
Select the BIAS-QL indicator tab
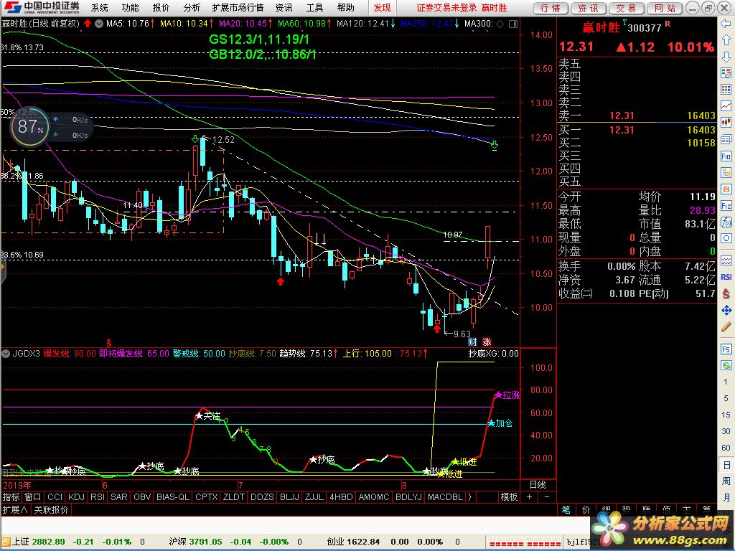pyautogui.click(x=172, y=496)
